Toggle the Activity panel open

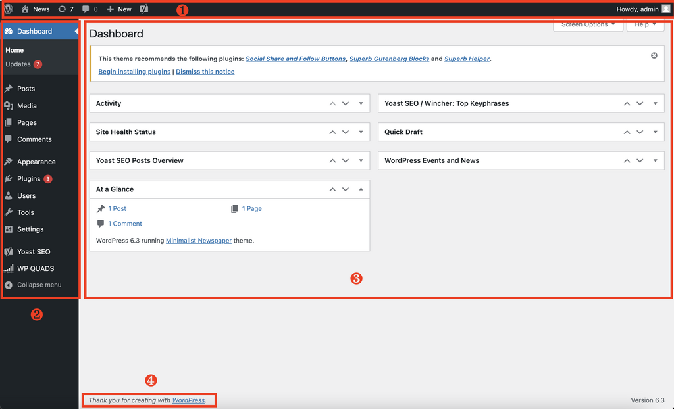pos(361,103)
